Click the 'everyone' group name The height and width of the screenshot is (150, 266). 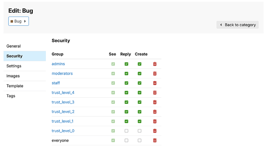pos(60,140)
